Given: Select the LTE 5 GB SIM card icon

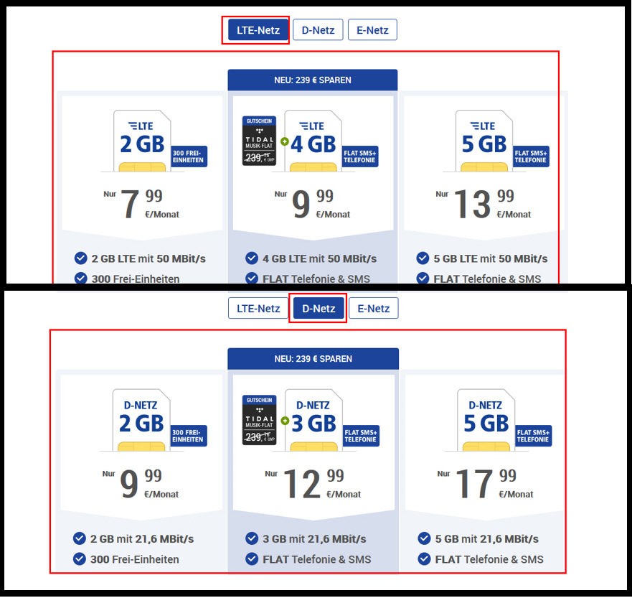Looking at the screenshot, I should coord(484,140).
